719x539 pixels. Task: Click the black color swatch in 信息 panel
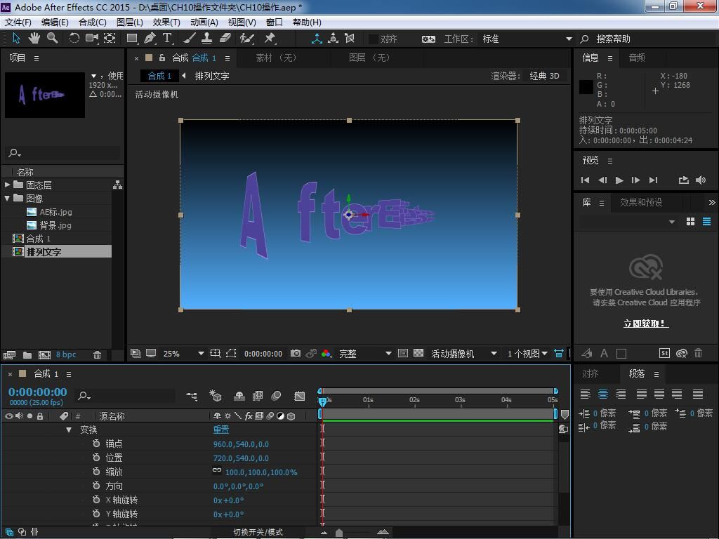(586, 87)
